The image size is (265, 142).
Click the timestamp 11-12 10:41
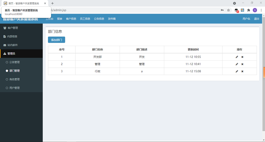click(x=193, y=64)
